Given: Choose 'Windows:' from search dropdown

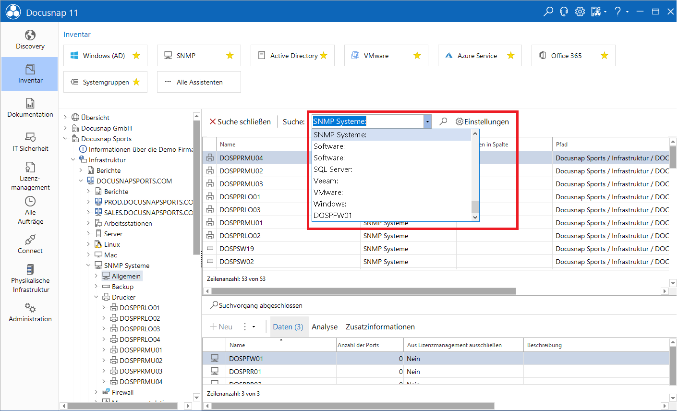Looking at the screenshot, I should 392,204.
